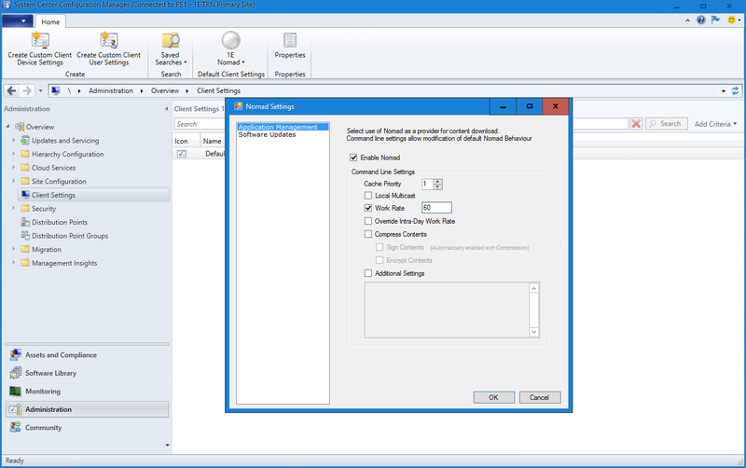The height and width of the screenshot is (468, 746).
Task: Click the 1E Nomad ribbon icon
Action: (229, 40)
